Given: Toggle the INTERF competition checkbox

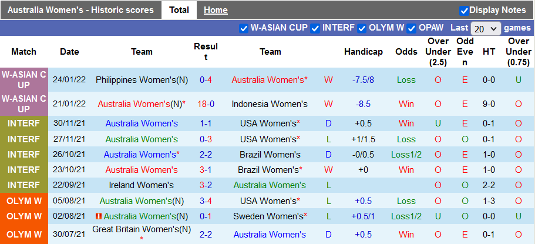Looking at the screenshot, I should coord(315,28).
